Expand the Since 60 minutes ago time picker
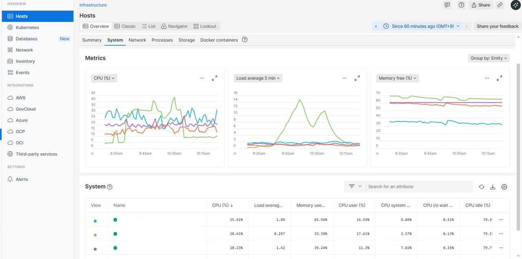The height and width of the screenshot is (259, 522). [x=422, y=26]
